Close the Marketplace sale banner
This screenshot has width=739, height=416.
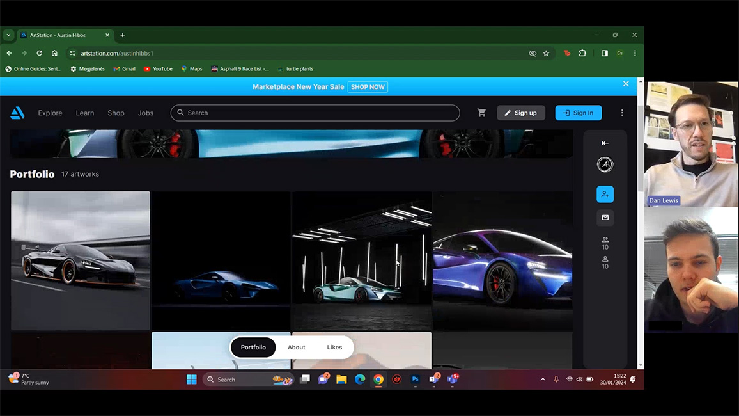tap(626, 84)
